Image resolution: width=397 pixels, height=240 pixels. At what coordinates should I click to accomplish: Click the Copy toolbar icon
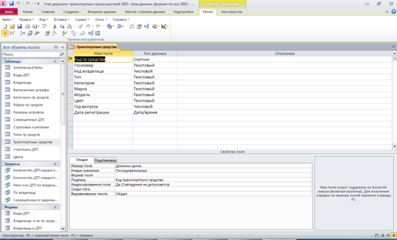[62, 26]
